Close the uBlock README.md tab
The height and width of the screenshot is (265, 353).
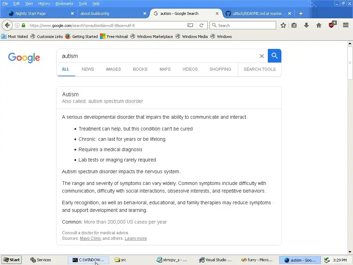coord(290,13)
